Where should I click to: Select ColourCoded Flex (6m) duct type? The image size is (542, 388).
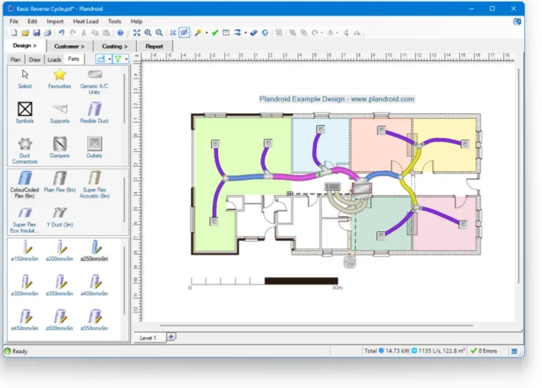[x=25, y=184]
